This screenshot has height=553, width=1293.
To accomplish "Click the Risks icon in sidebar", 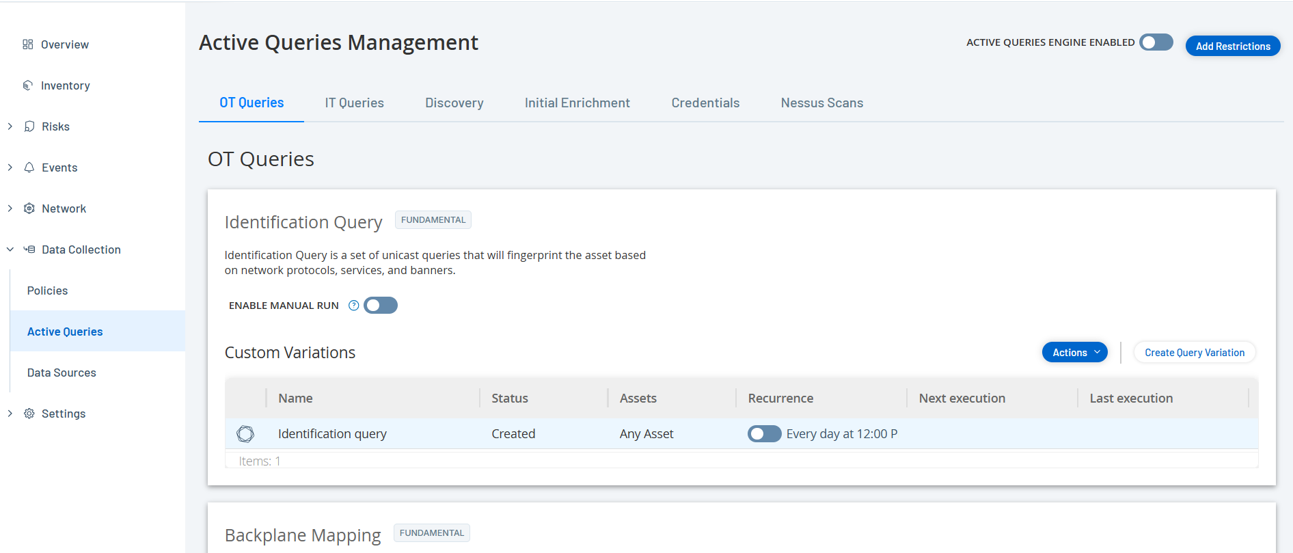I will [x=29, y=126].
